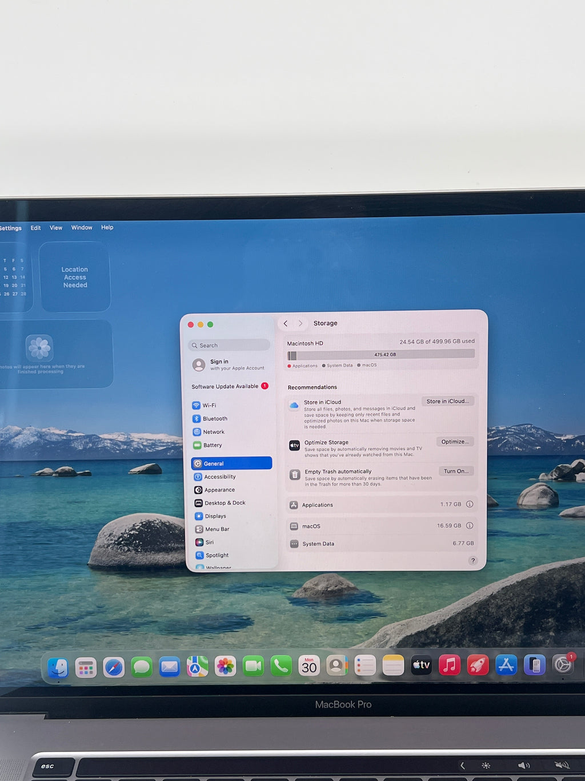
Task: Open the storage help question mark
Action: click(x=472, y=561)
